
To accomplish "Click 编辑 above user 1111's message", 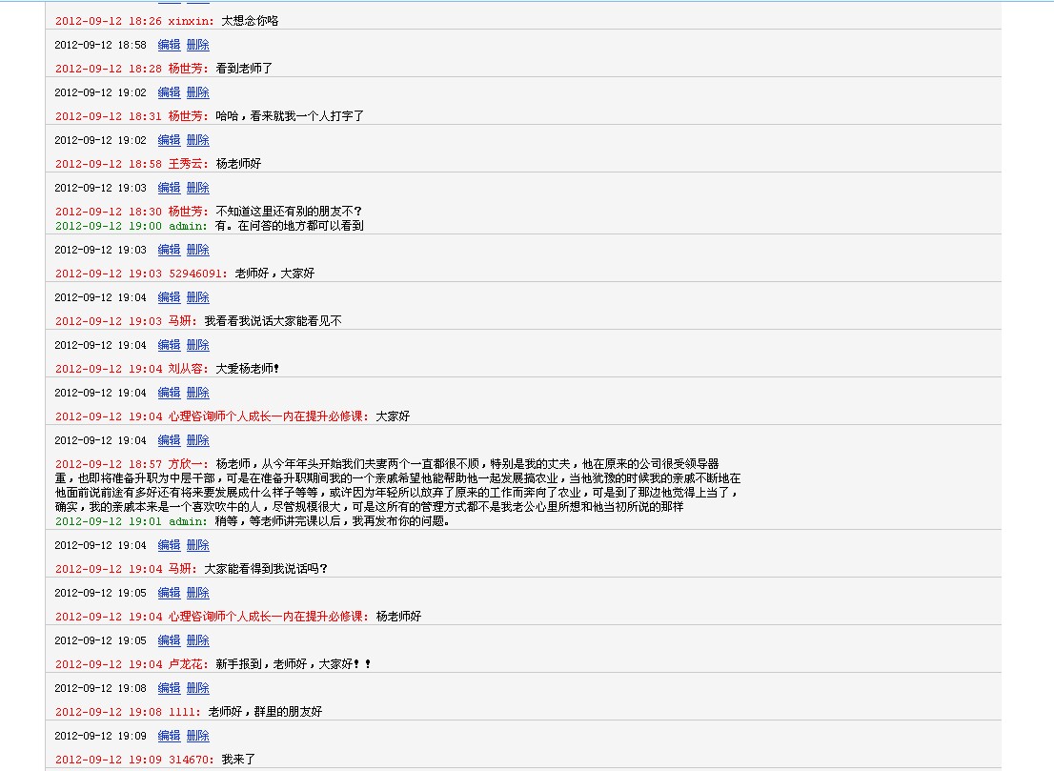I will click(169, 688).
